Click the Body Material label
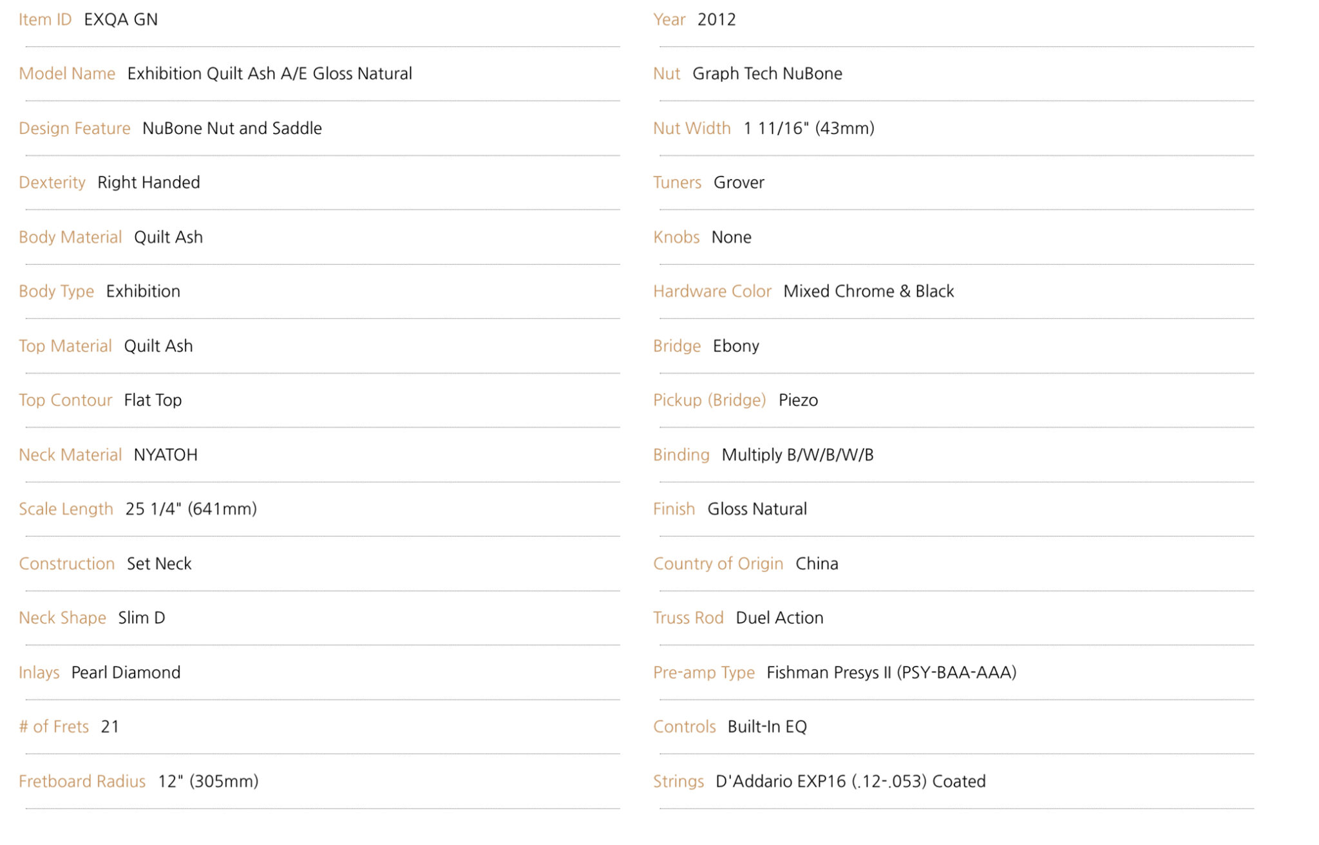 70,237
